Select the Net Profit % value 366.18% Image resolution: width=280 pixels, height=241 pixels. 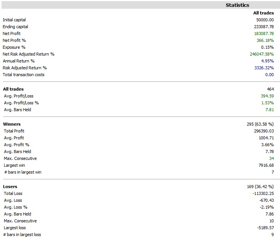click(x=265, y=40)
